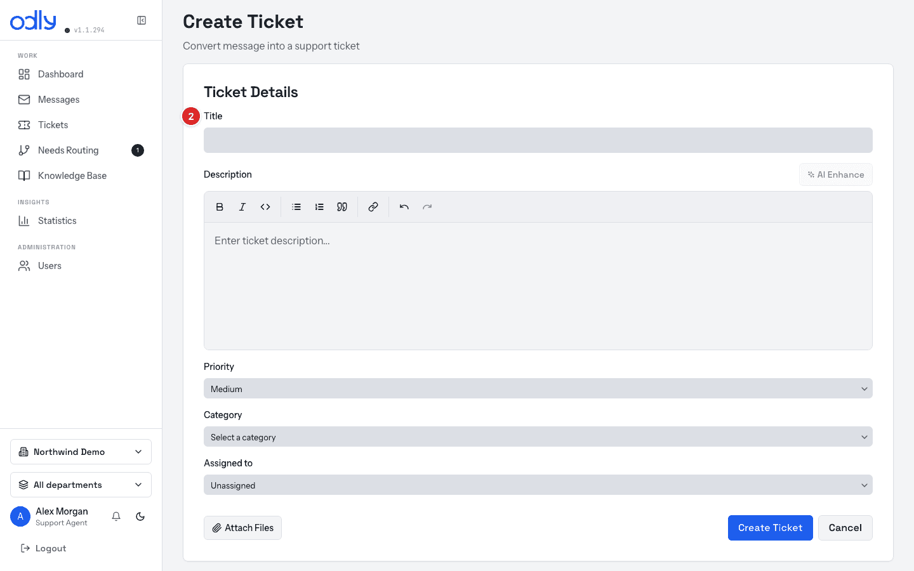Open notifications bell
The width and height of the screenshot is (914, 571).
tap(116, 516)
